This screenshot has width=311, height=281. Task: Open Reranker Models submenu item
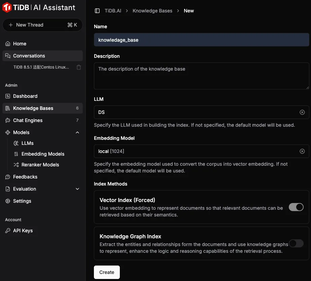pos(40,165)
